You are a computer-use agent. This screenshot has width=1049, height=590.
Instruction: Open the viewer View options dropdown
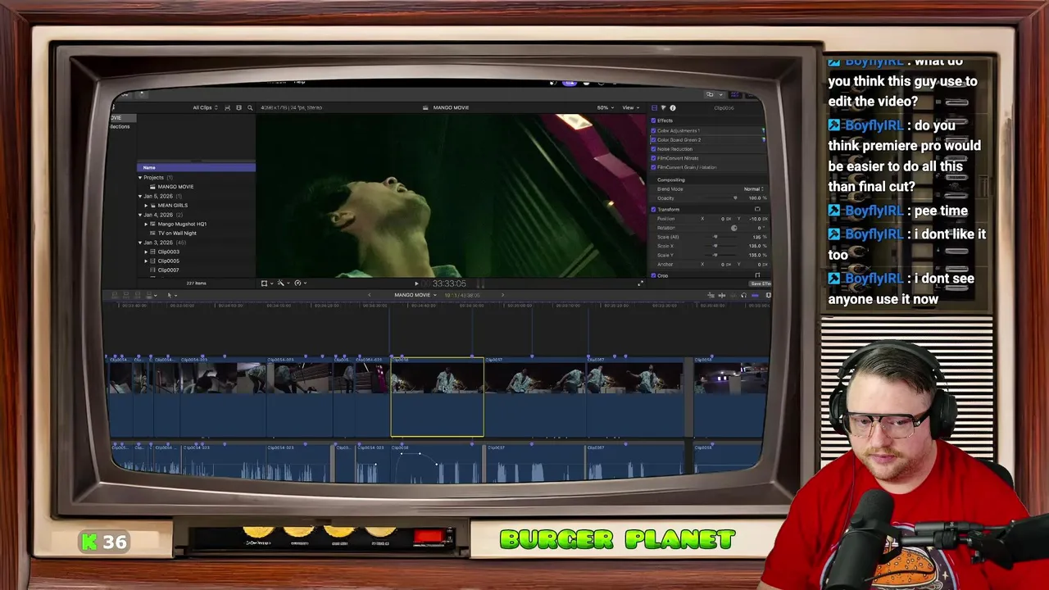(630, 107)
